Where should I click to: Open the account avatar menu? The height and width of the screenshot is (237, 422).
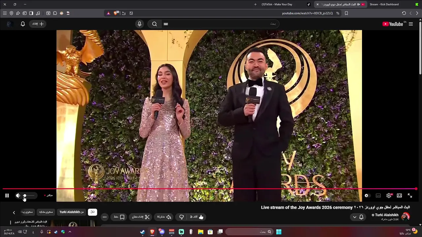[x=10, y=24]
